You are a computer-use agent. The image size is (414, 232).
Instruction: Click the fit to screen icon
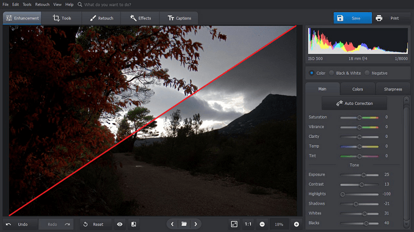pos(234,224)
